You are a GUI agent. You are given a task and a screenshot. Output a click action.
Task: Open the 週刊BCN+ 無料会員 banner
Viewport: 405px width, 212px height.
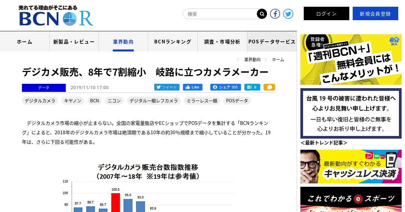351,60
